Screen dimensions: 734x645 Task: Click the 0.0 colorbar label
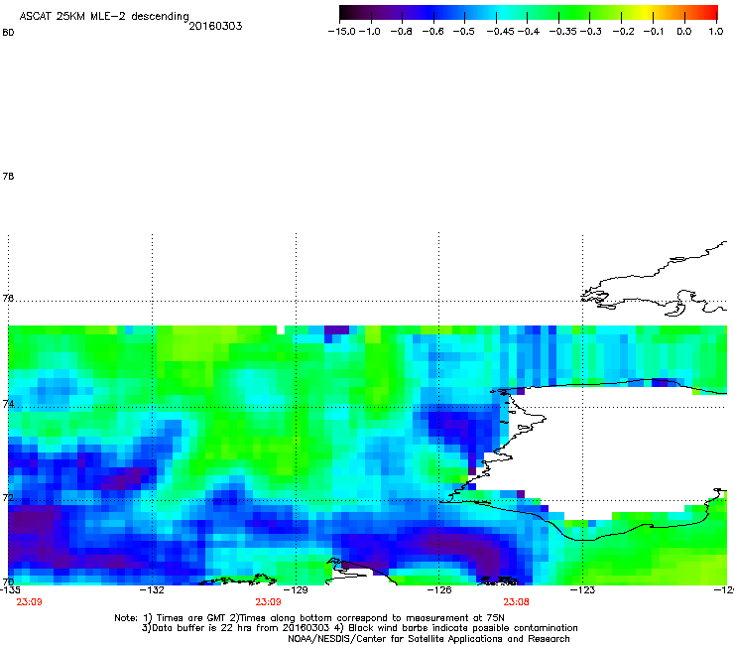pos(684,32)
